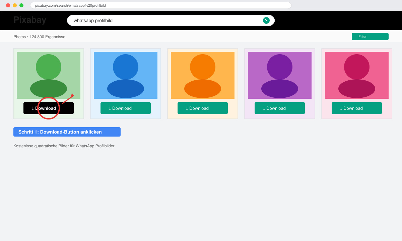This screenshot has height=241, width=402.
Task: Open the green profile picture thumbnail
Action: (x=49, y=75)
